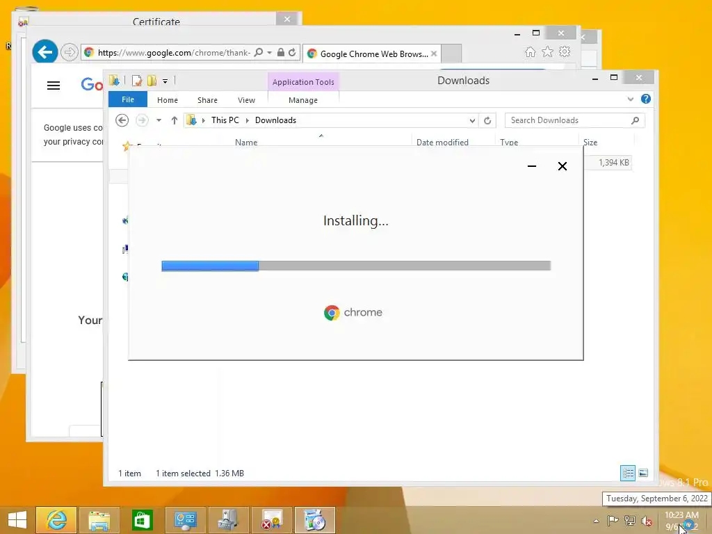Click Downloads in the breadcrumb path
The width and height of the screenshot is (712, 534).
[275, 120]
